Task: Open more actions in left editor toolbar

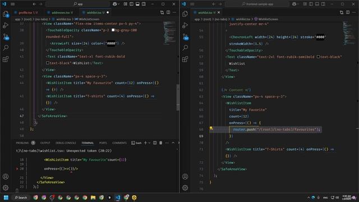Action: coord(174,12)
